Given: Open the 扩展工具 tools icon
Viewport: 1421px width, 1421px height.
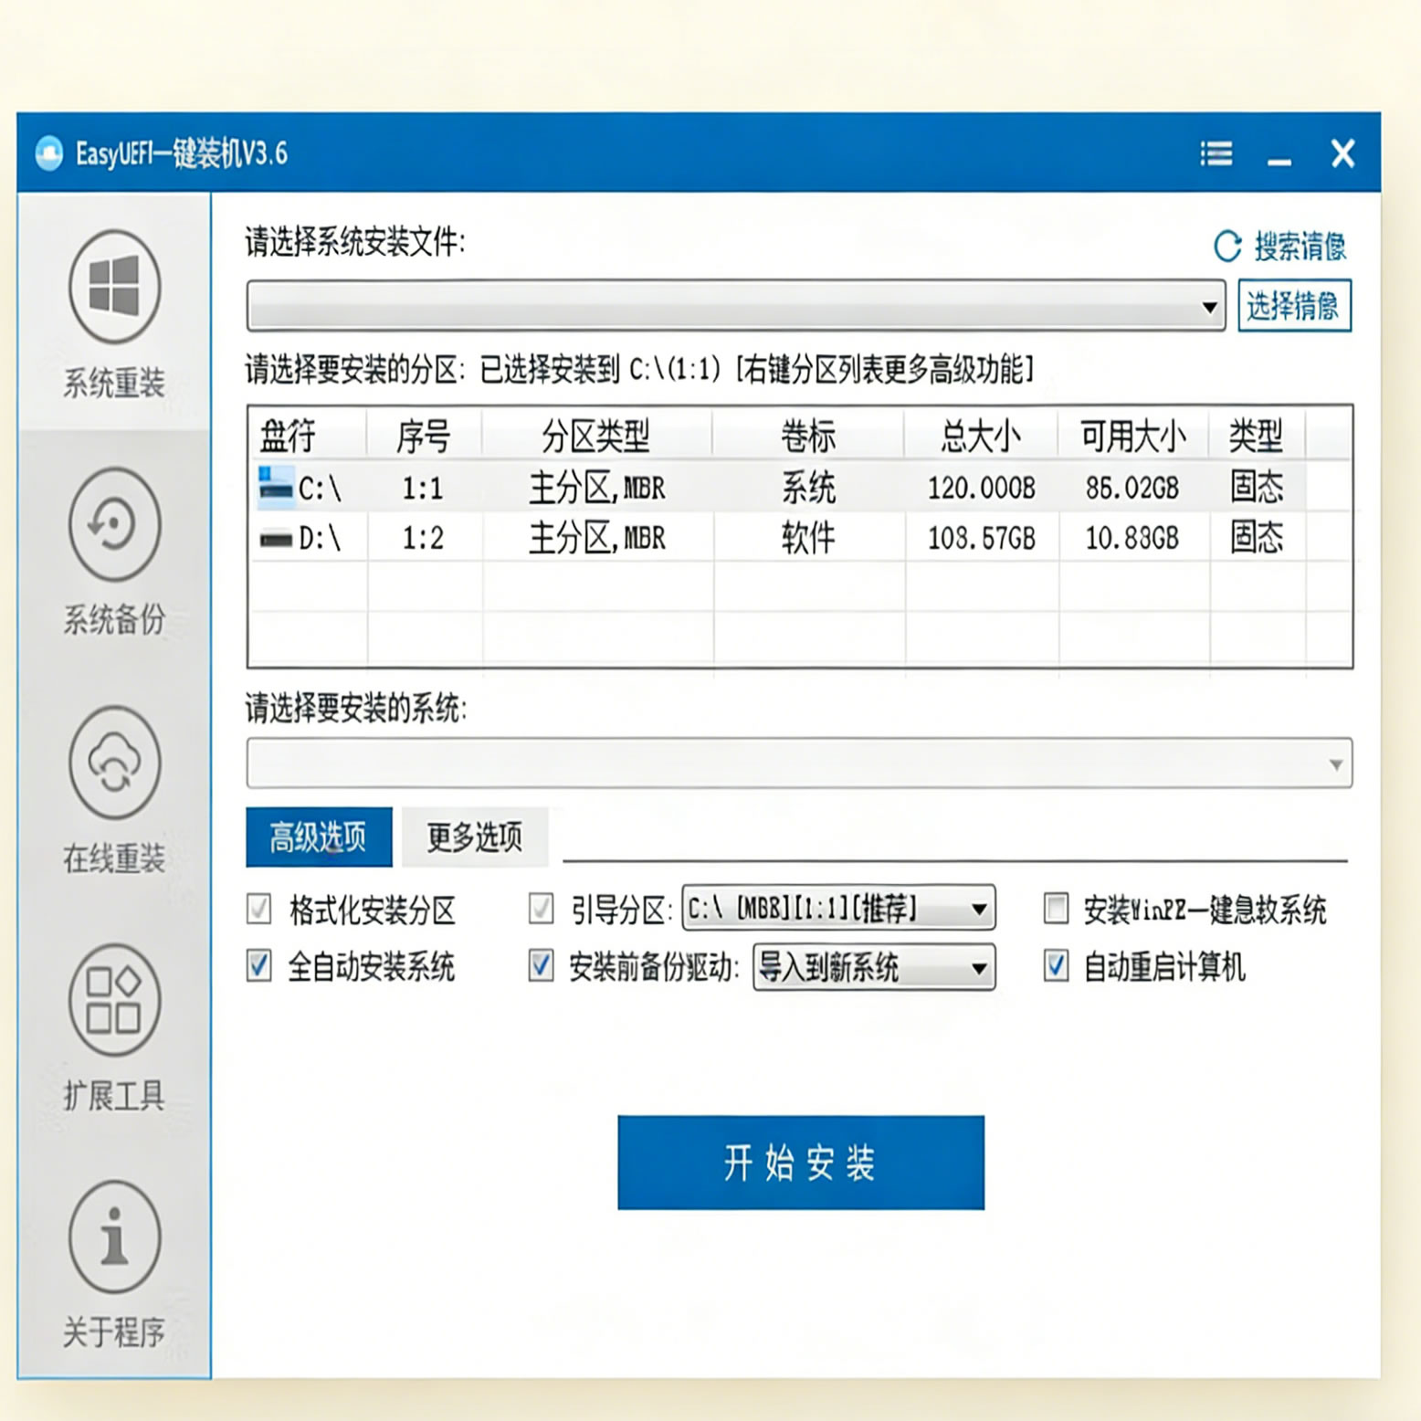Looking at the screenshot, I should pyautogui.click(x=114, y=1000).
